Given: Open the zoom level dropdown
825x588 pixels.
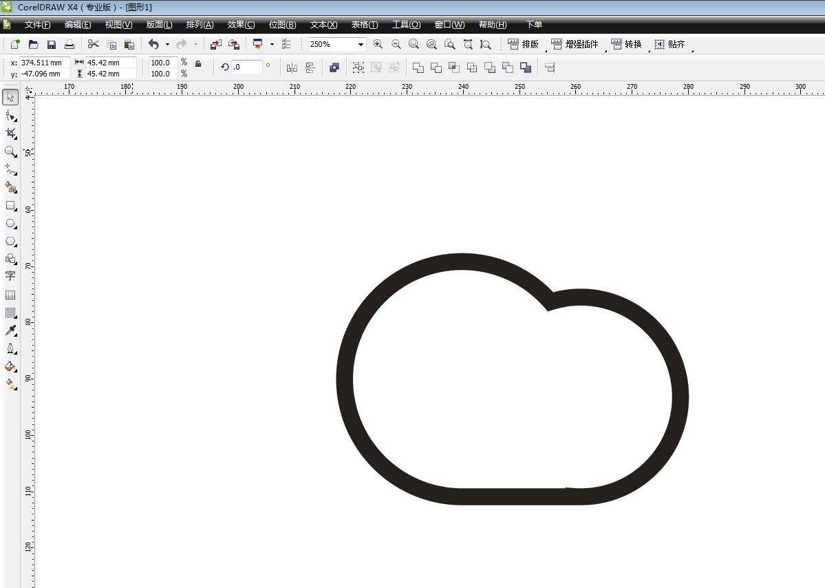Looking at the screenshot, I should click(x=360, y=45).
